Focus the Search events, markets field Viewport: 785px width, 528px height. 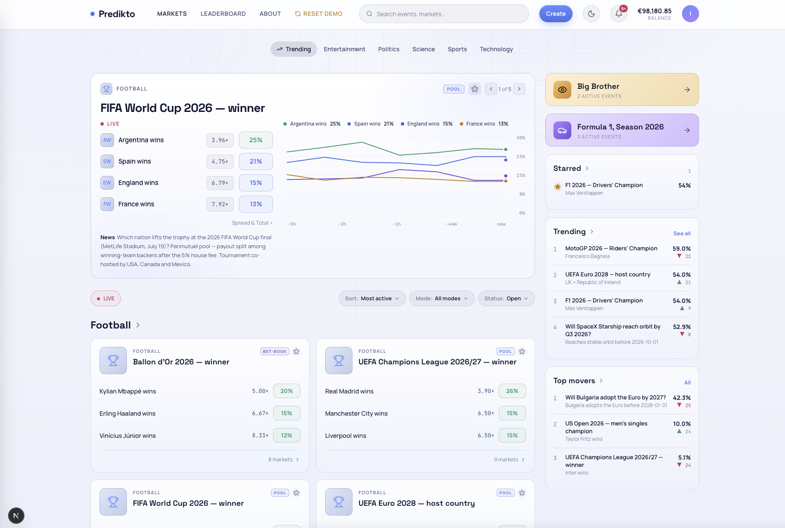[444, 14]
